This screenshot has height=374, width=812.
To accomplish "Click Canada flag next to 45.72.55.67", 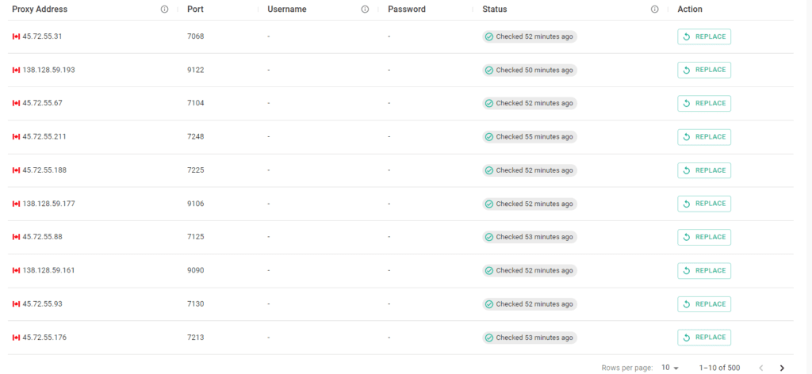I will [x=16, y=104].
